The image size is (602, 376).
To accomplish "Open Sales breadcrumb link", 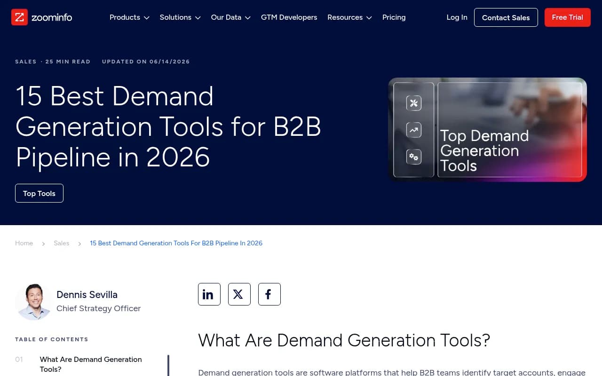I will (61, 243).
